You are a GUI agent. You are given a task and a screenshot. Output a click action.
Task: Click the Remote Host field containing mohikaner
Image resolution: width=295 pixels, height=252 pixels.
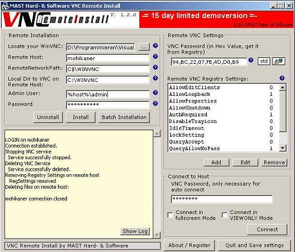pos(108,58)
